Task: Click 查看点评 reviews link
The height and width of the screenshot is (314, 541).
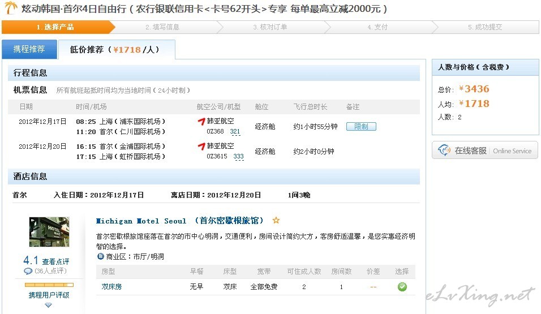Action: point(55,261)
